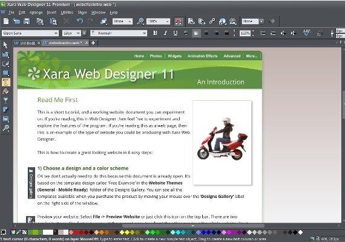Screen dimensions: 345x242
Task: Create a new document with the toolbar icon
Action: (x=6, y=21)
